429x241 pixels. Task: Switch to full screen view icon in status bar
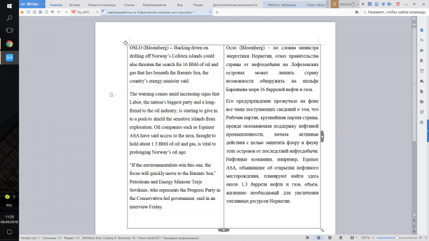click(x=307, y=237)
